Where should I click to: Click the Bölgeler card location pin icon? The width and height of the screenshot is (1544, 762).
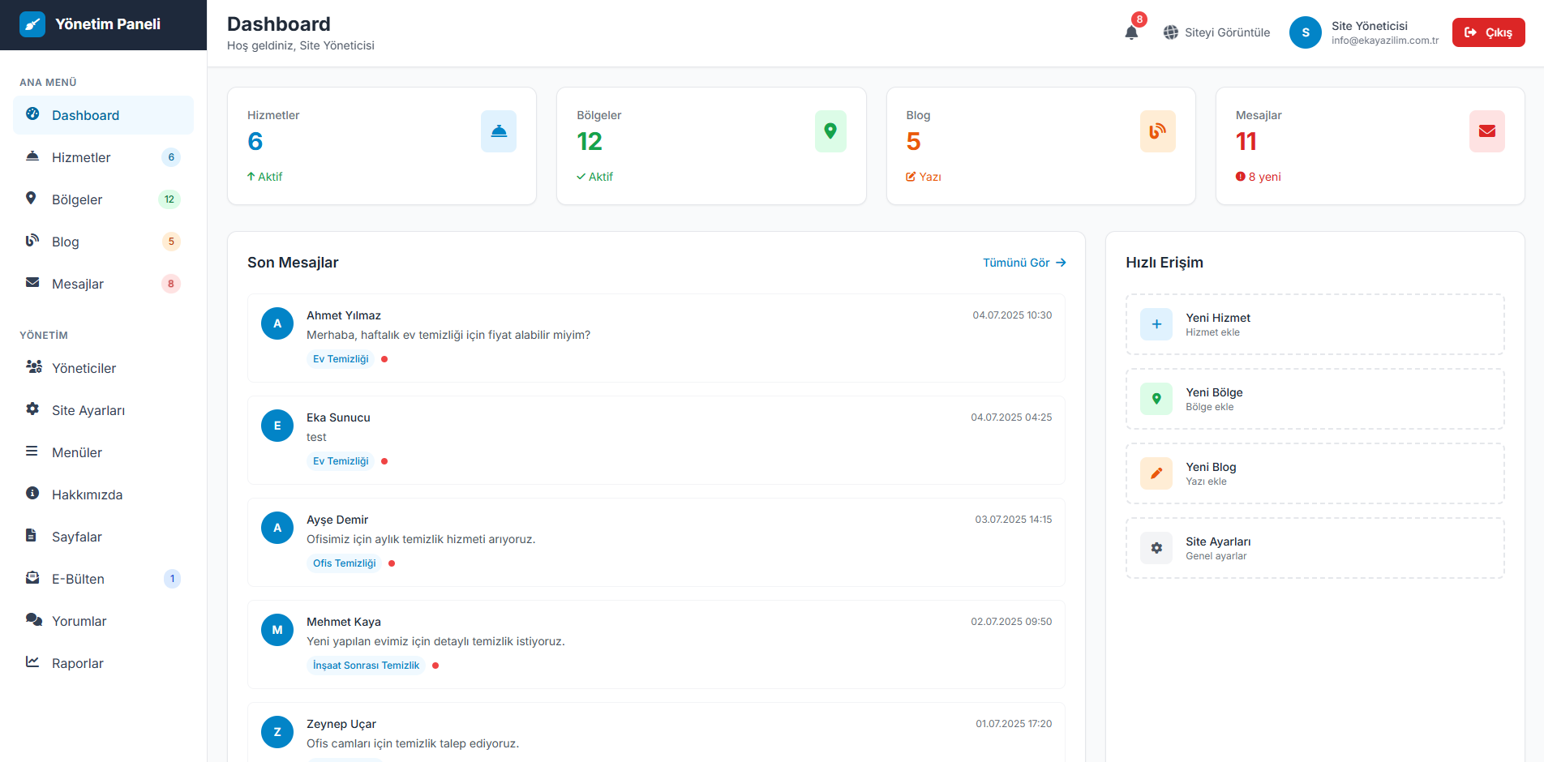click(830, 131)
